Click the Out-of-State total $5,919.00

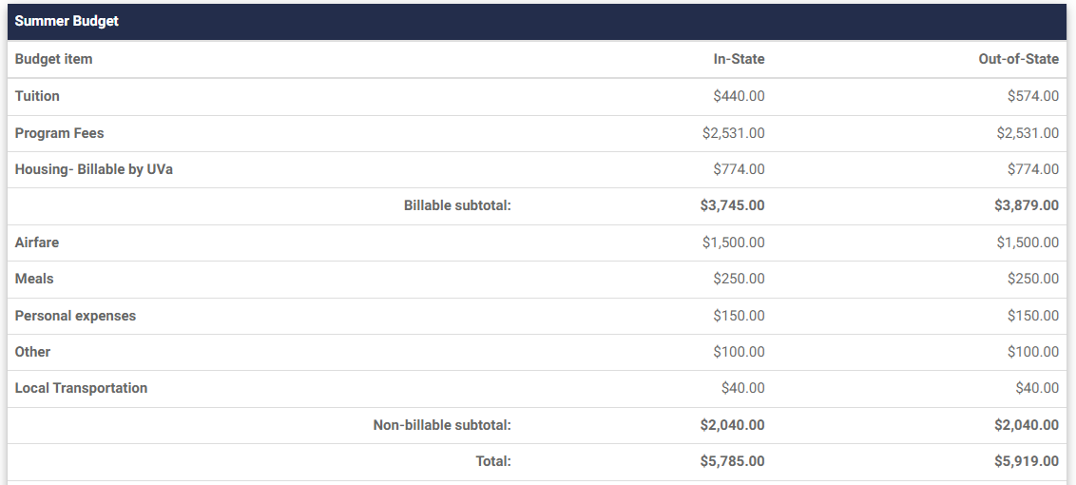click(1026, 461)
